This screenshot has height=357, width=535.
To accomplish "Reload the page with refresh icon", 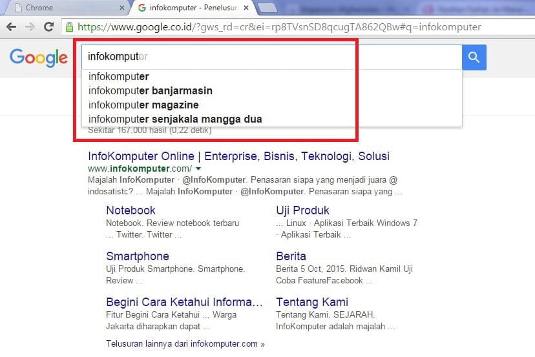I will tap(48, 27).
